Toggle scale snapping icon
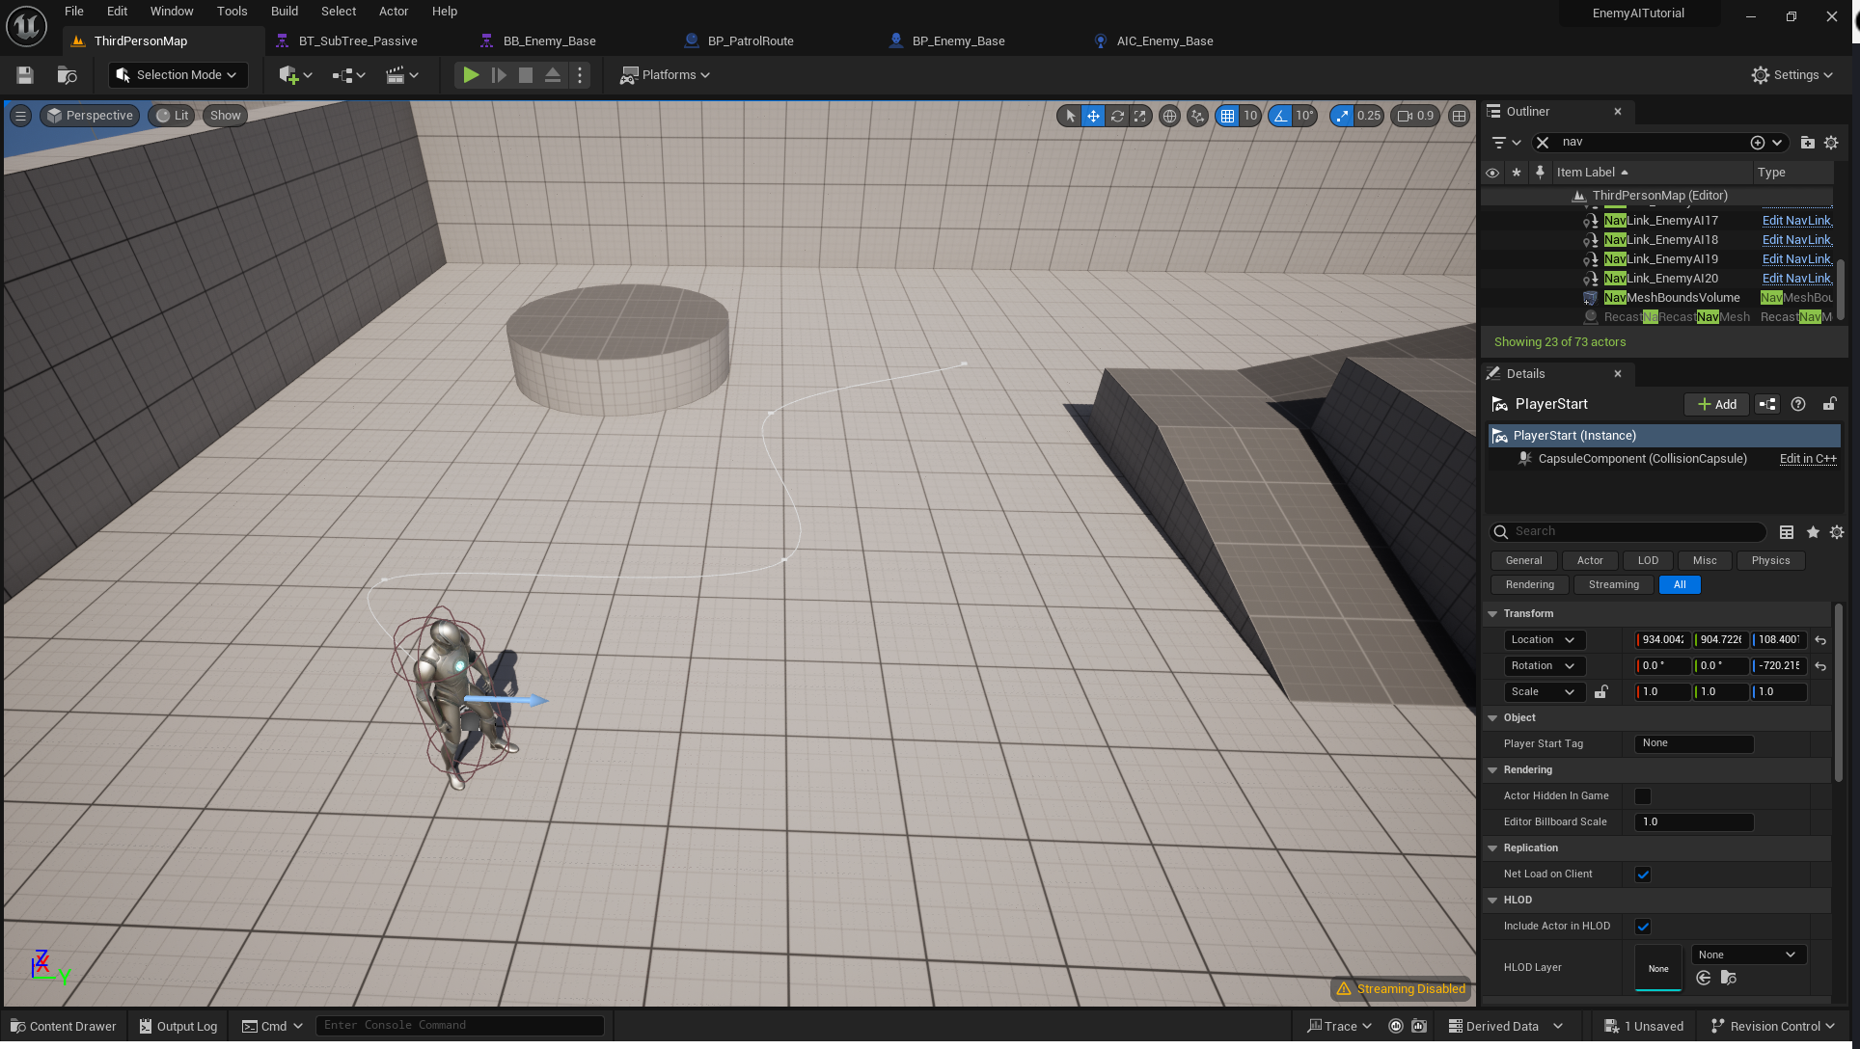 1342,116
